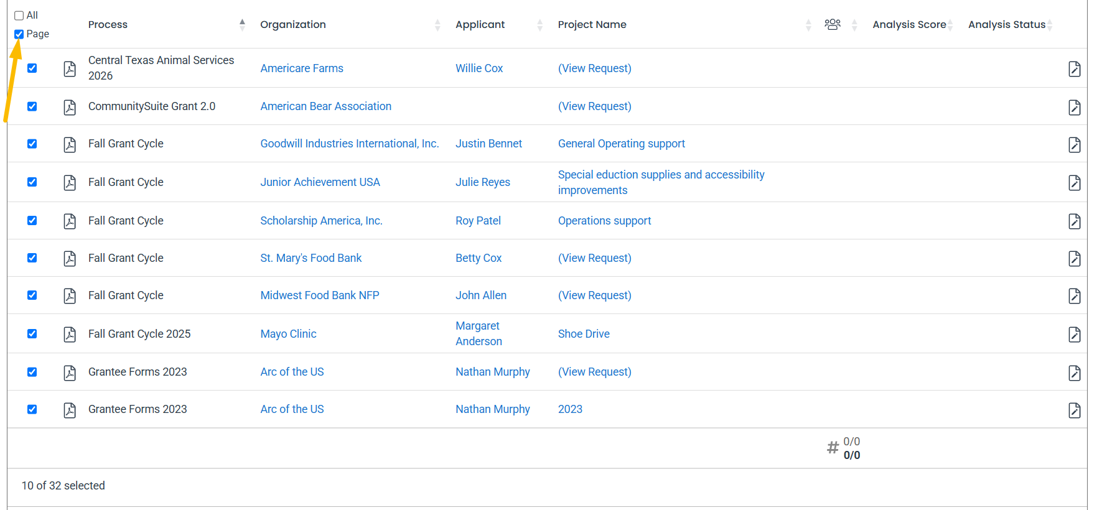
Task: Sort by the Analysis Score column arrows
Action: point(951,25)
